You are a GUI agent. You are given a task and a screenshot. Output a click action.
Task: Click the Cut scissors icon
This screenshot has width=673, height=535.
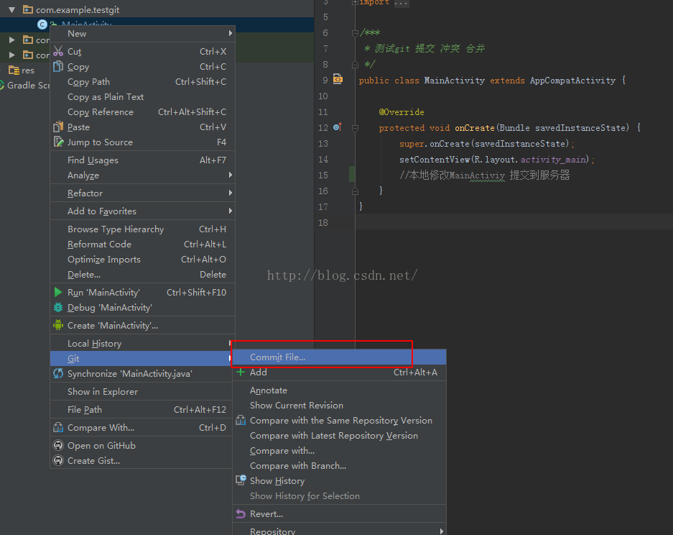pos(58,52)
